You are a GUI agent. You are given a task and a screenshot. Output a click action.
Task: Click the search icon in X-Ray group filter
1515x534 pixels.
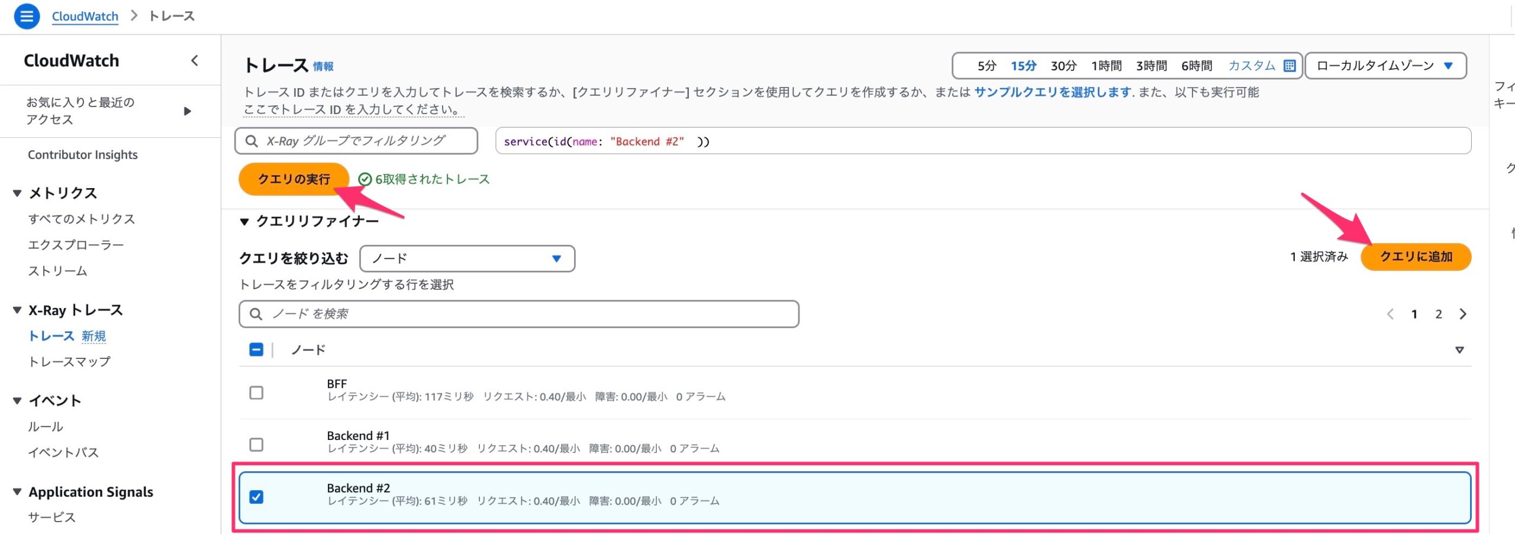(x=252, y=141)
